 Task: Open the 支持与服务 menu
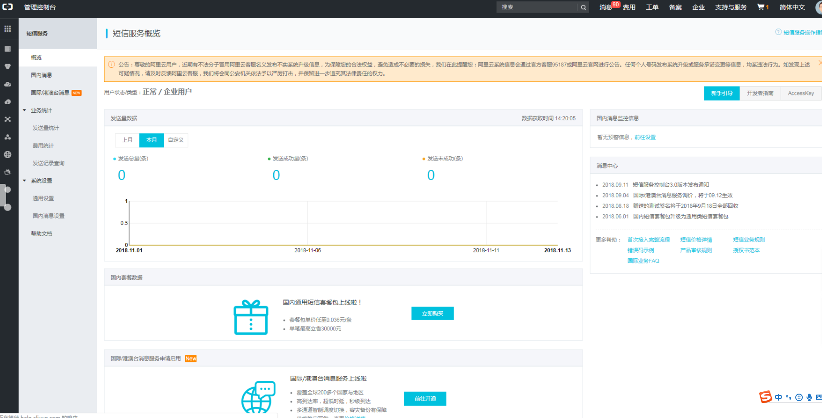click(x=731, y=7)
